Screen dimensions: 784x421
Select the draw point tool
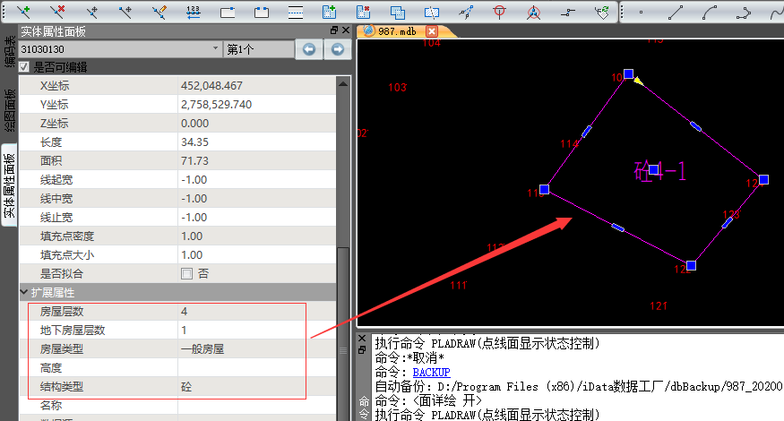click(x=641, y=12)
